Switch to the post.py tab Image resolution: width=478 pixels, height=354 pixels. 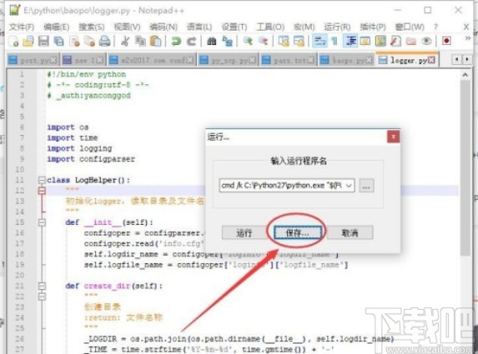tap(33, 60)
